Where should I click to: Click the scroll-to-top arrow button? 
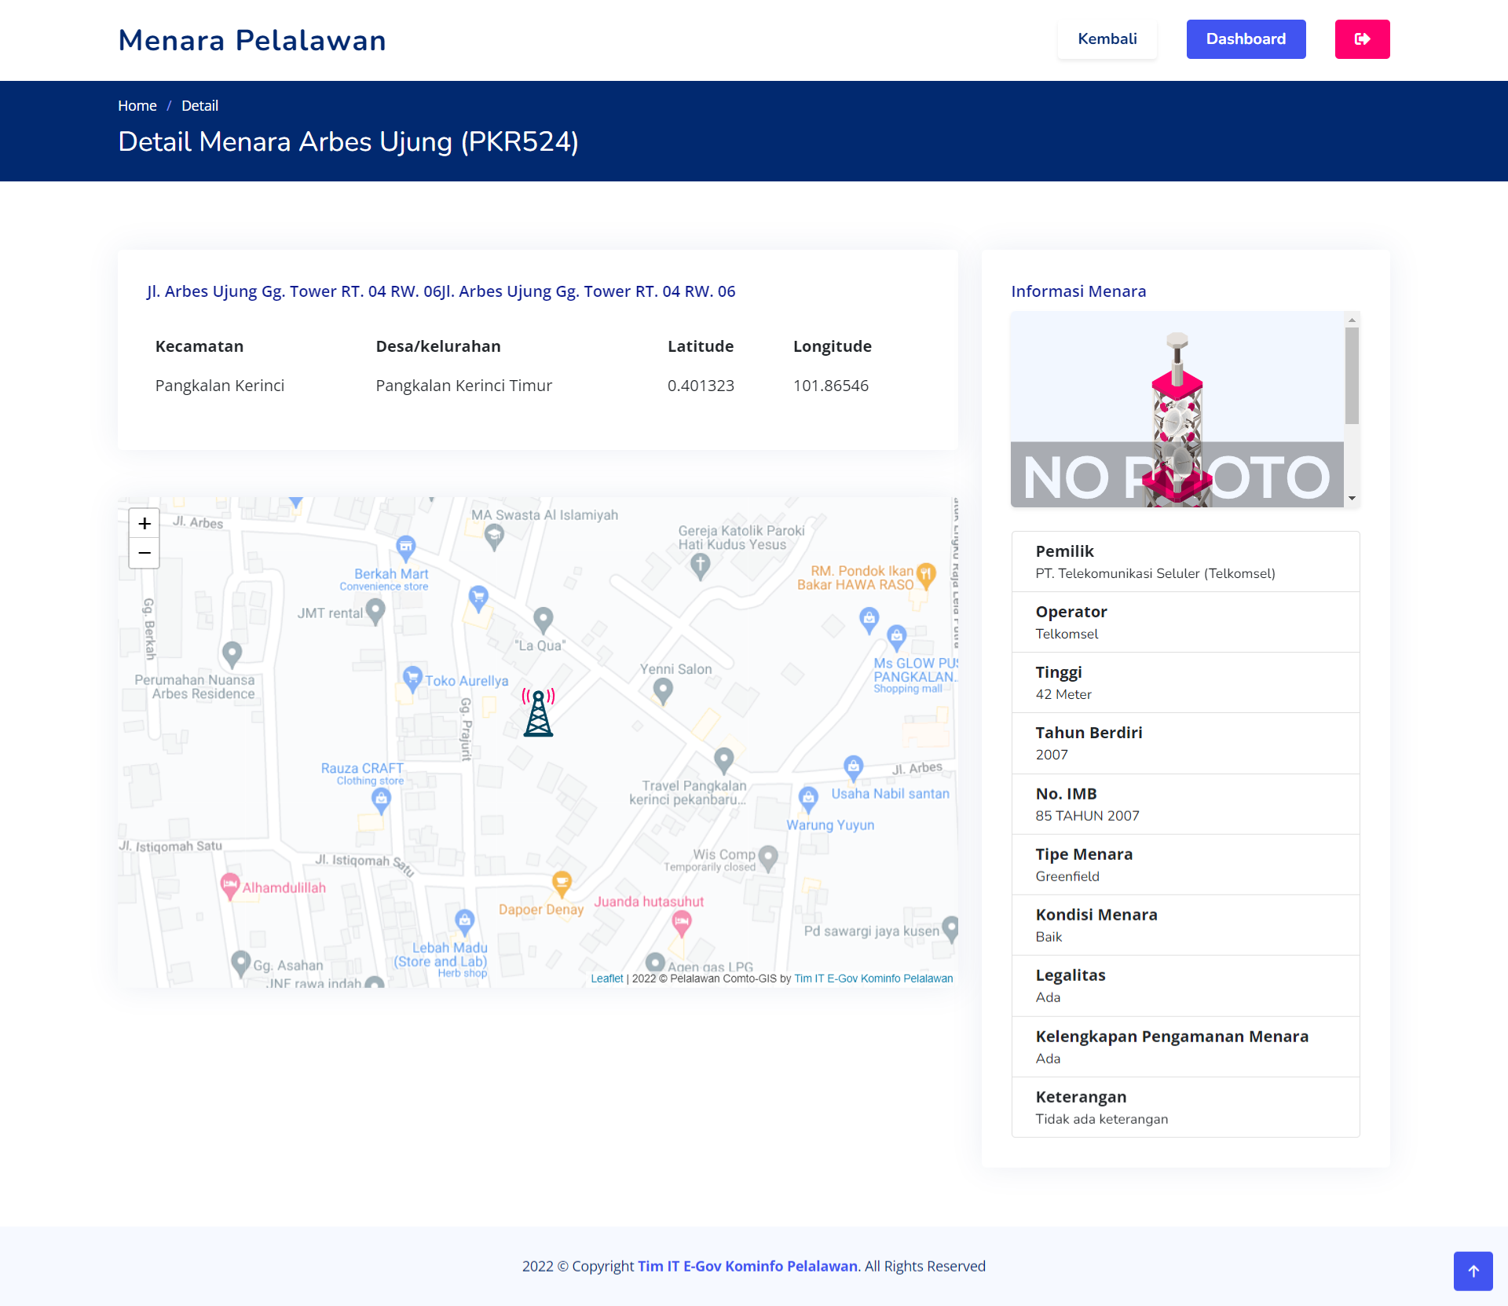tap(1473, 1271)
